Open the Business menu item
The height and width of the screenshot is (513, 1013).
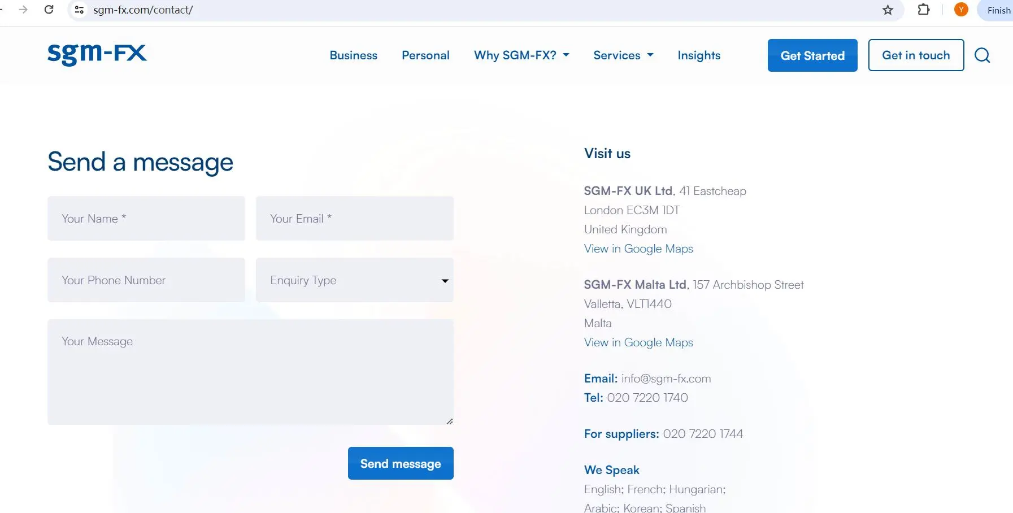354,55
